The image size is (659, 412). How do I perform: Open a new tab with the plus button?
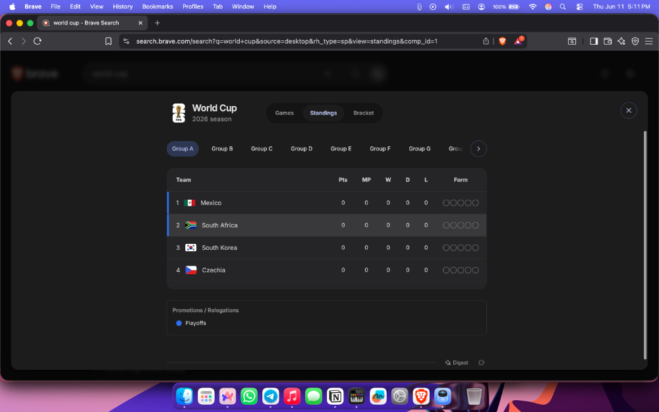pyautogui.click(x=158, y=22)
